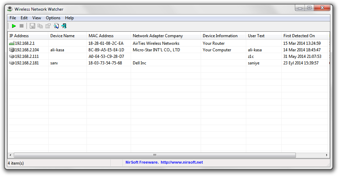
Task: Open the View menu
Action: [37, 18]
